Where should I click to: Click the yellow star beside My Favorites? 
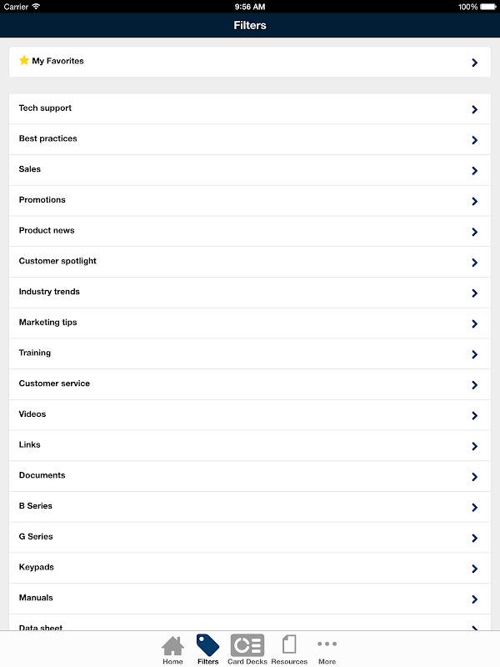(24, 60)
